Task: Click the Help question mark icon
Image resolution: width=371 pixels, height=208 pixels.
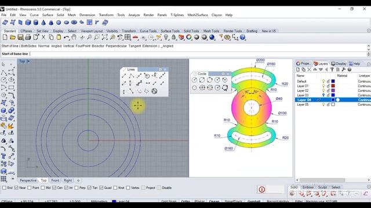Action: (242, 37)
